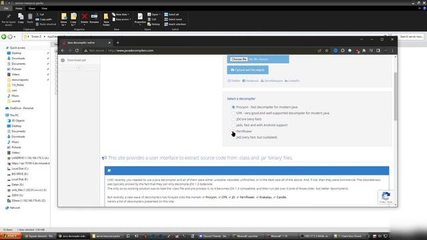
Task: Click the green Back button in Explorer
Action: pyautogui.click(x=3, y=37)
